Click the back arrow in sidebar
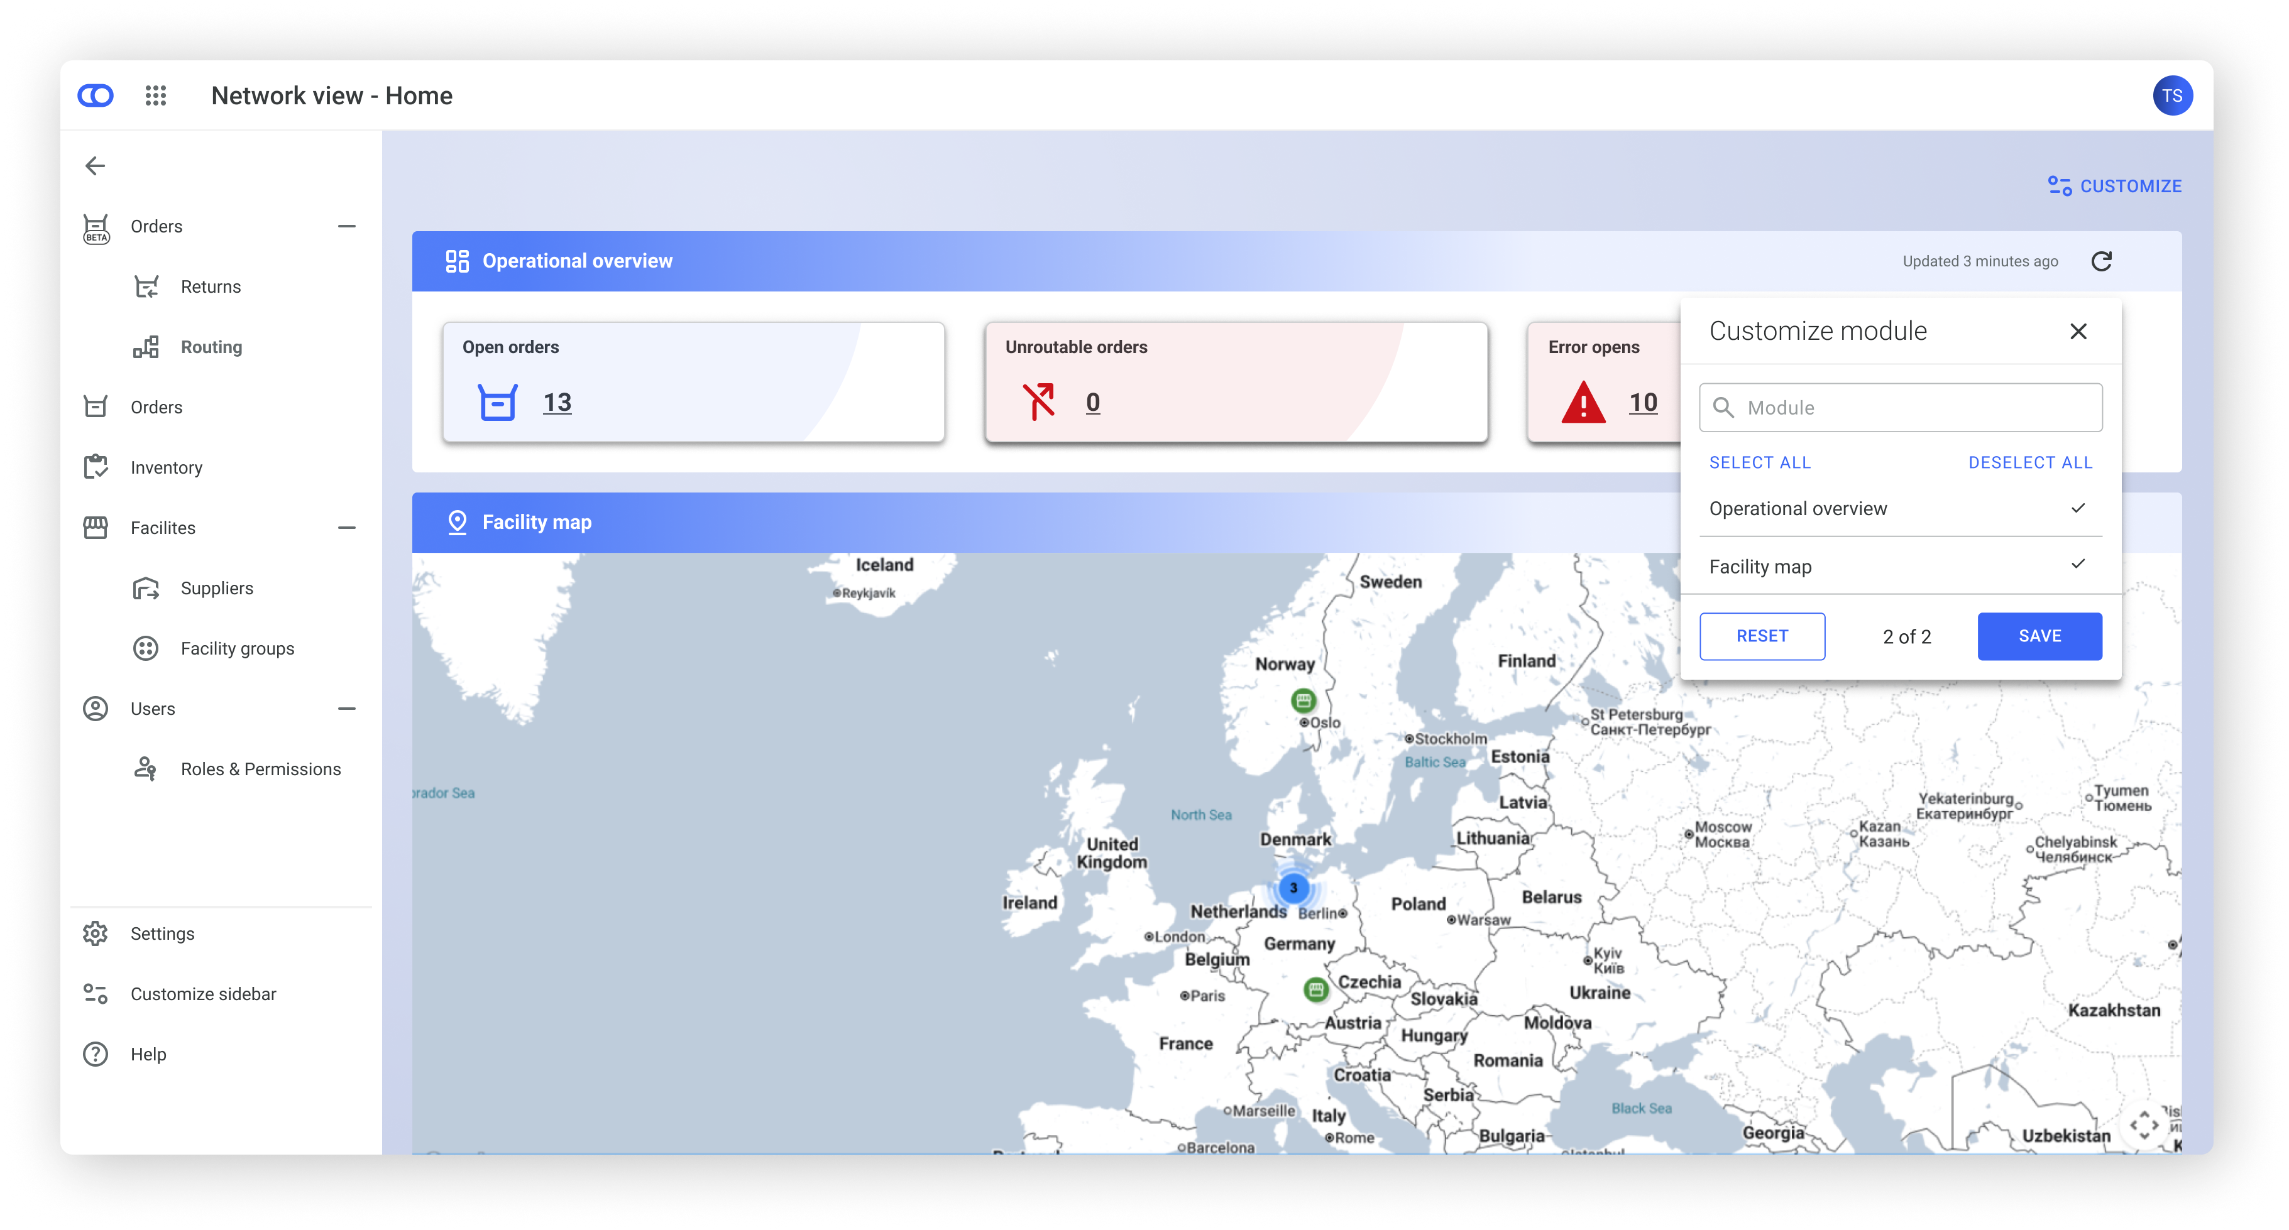 pyautogui.click(x=95, y=166)
